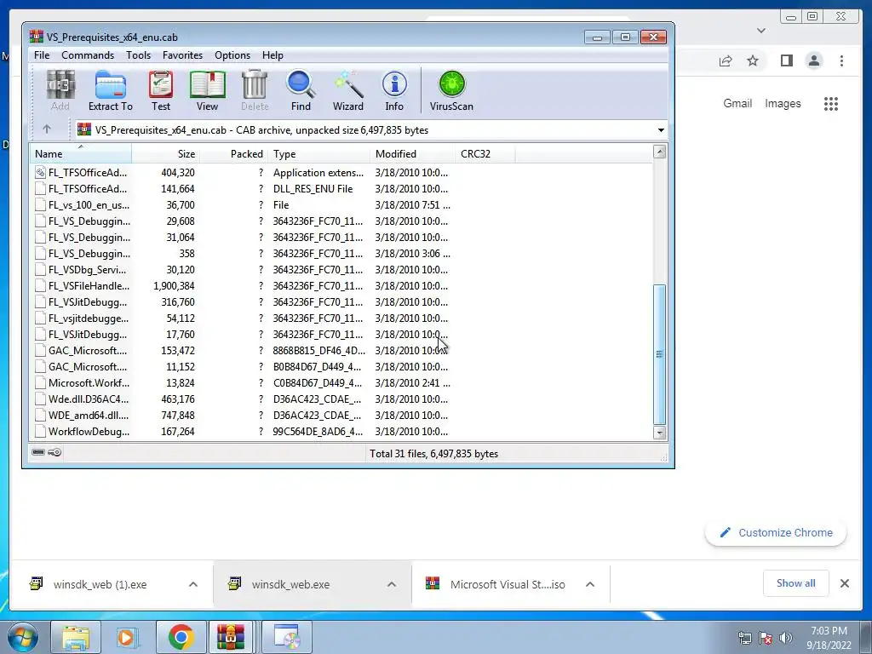Click the Action Center flag icon

point(766,638)
